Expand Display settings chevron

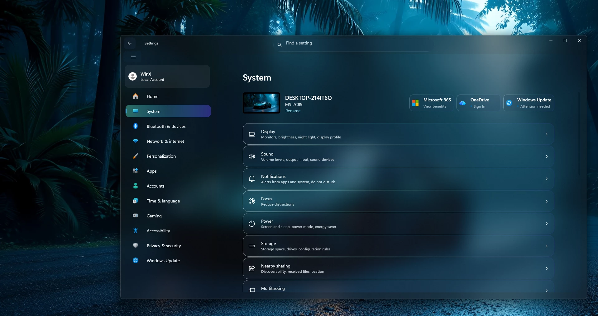547,134
